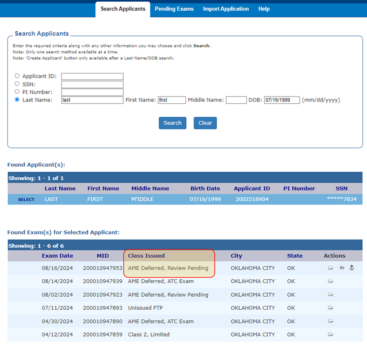
Task: Click the Class Issued column header
Action: pos(146,256)
